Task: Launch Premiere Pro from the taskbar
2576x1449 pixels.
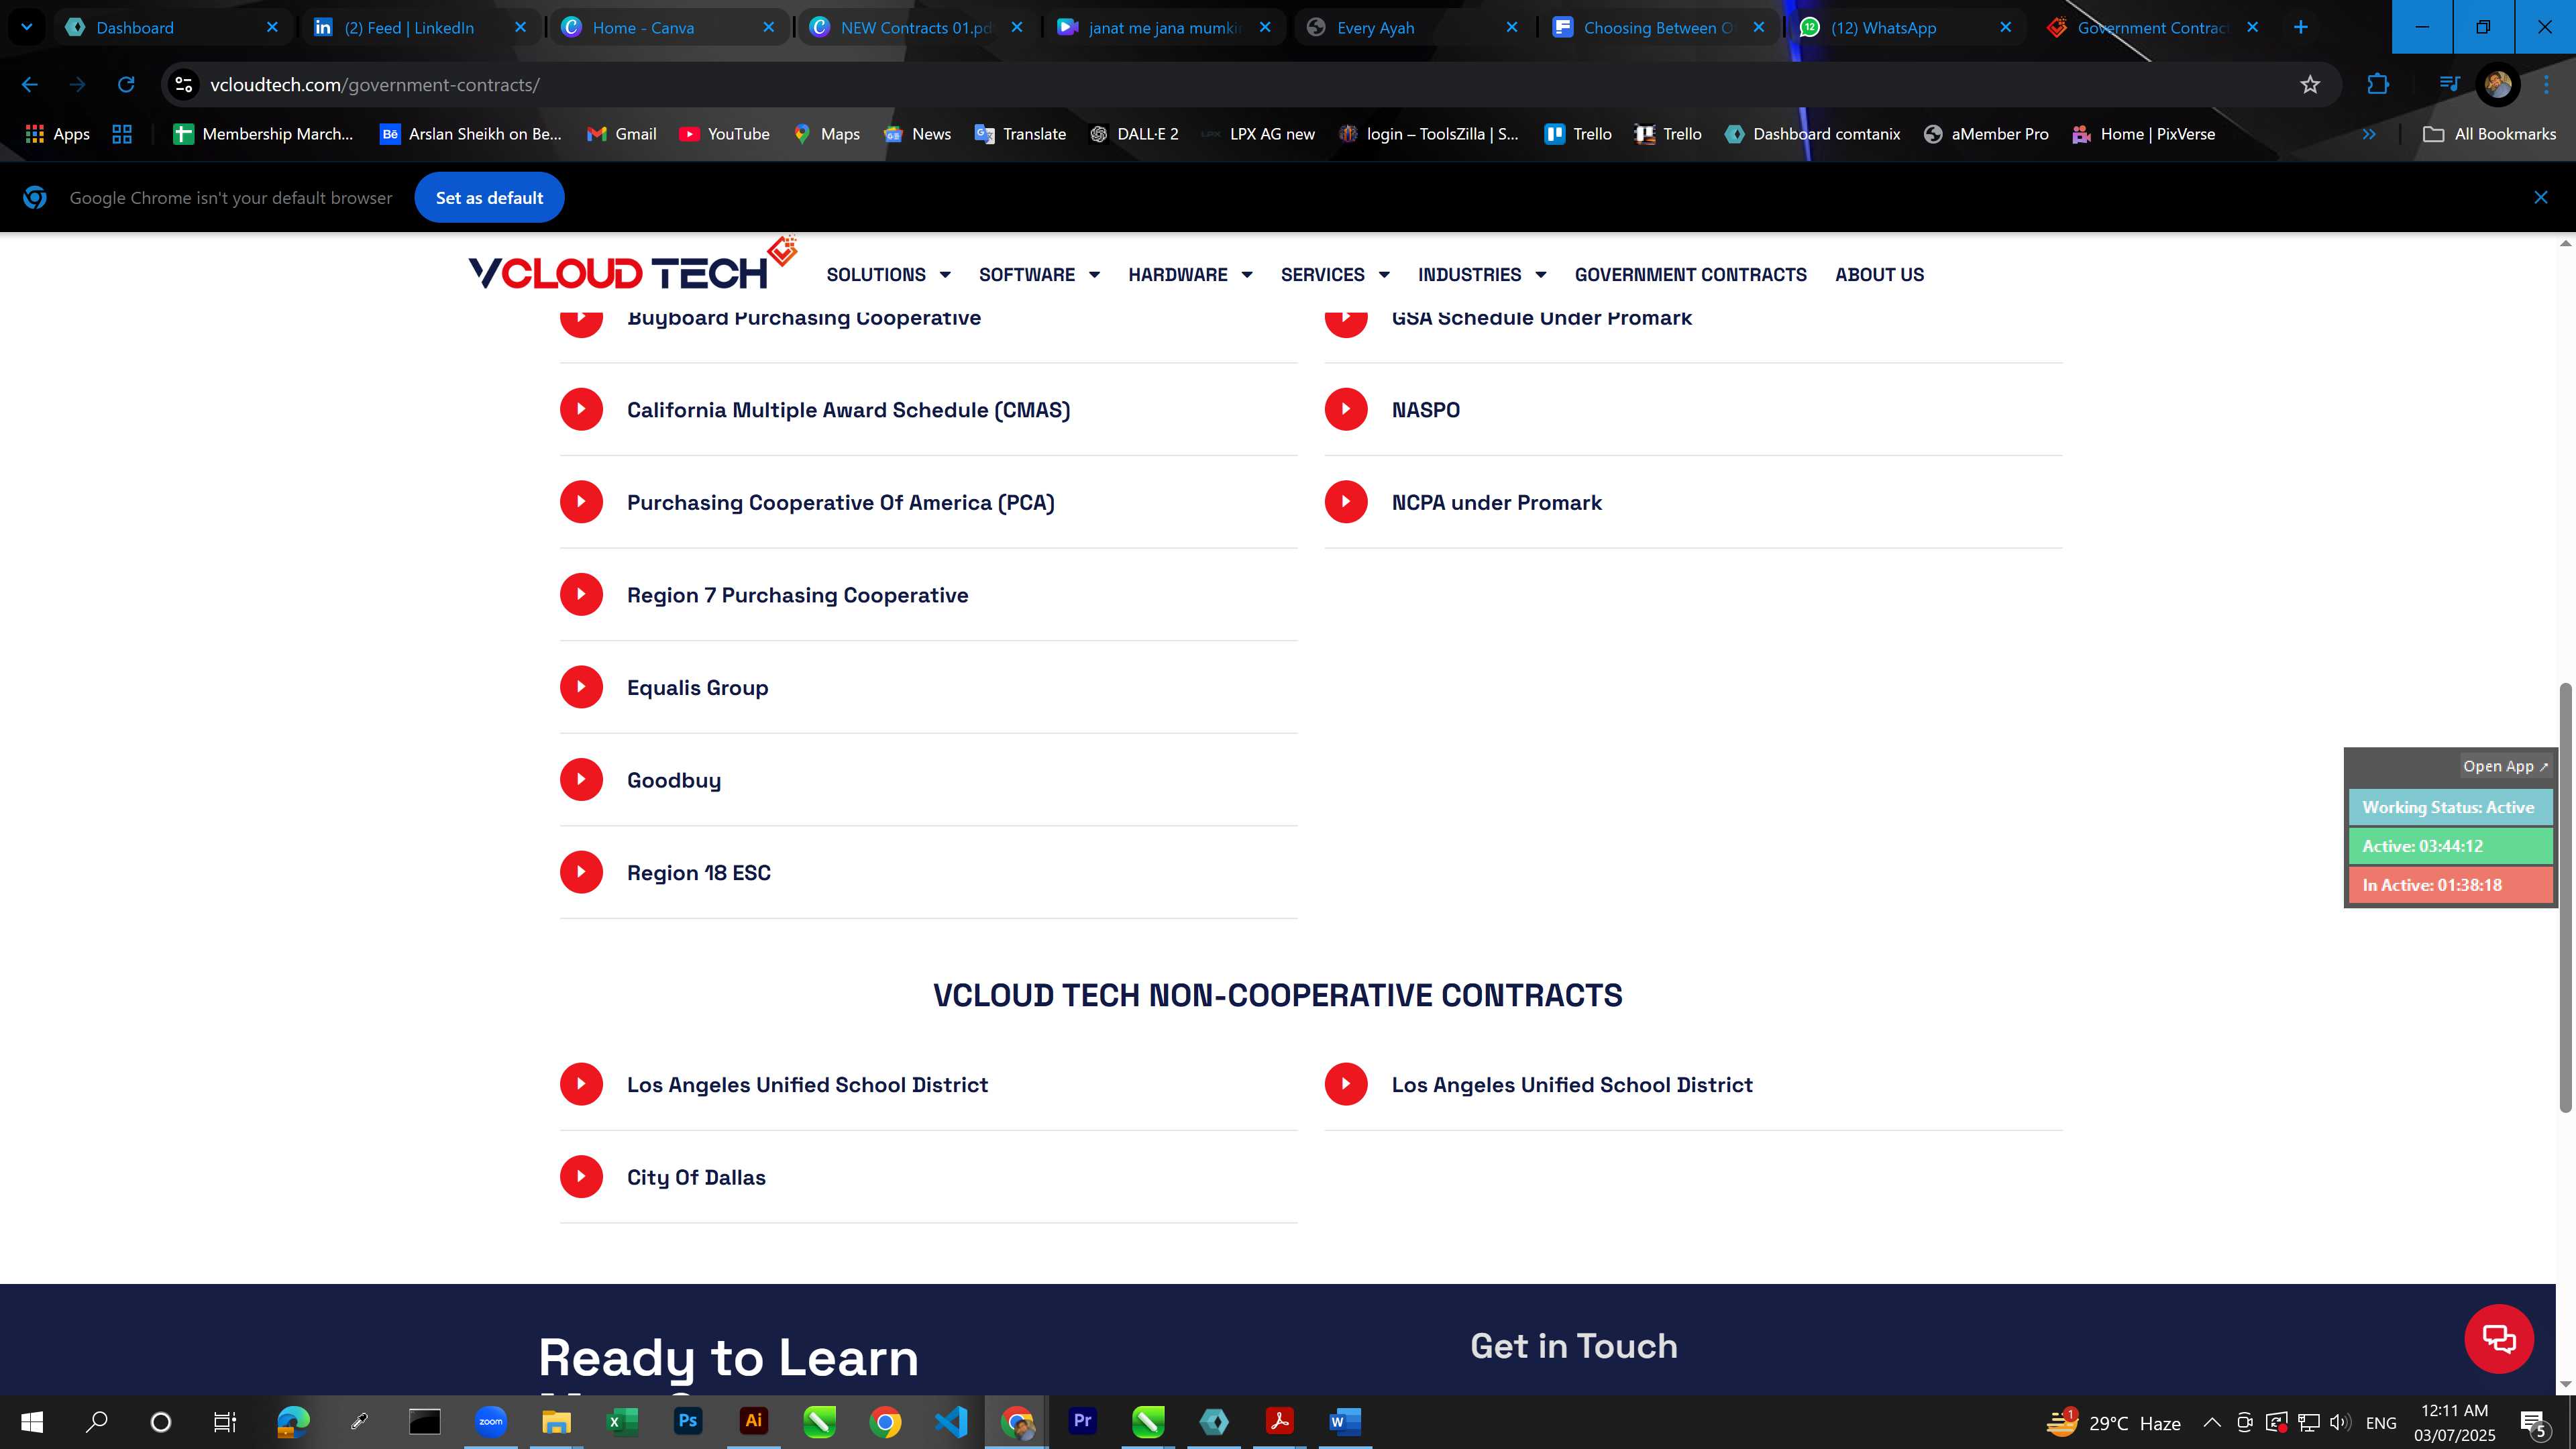Action: [x=1082, y=1421]
